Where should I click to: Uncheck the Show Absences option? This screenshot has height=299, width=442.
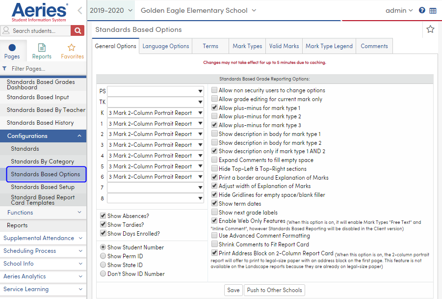click(103, 215)
